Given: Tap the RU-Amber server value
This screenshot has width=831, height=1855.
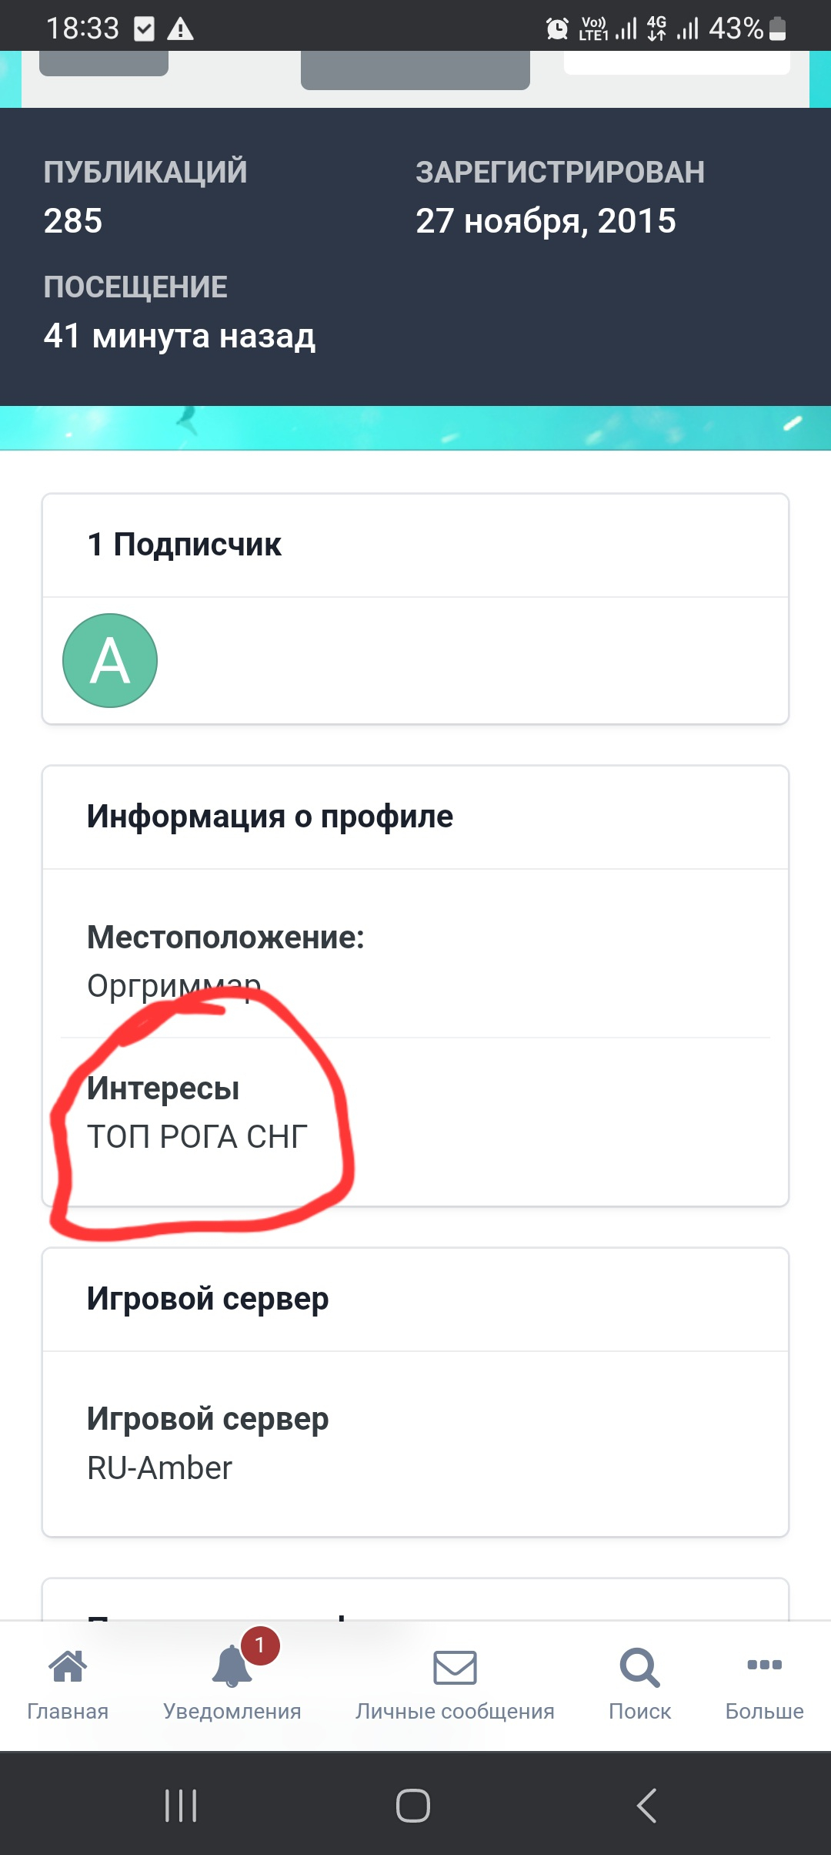Looking at the screenshot, I should pos(159,1468).
